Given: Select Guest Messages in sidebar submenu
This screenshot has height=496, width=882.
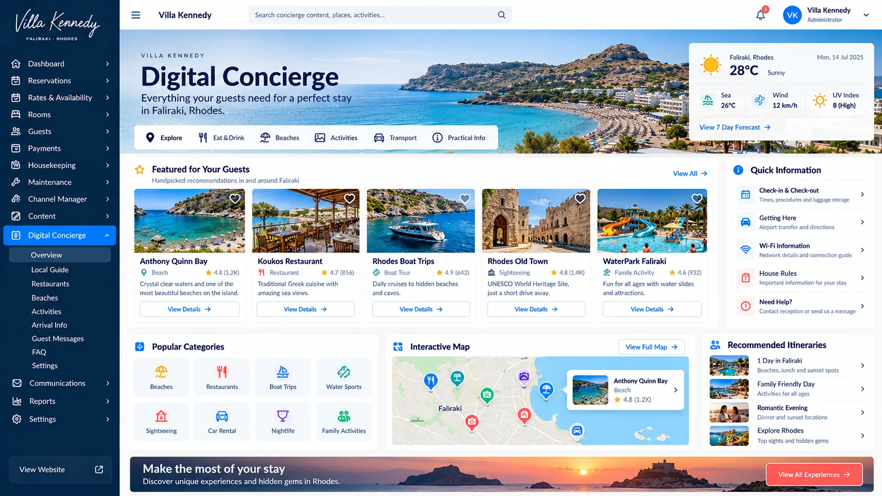Looking at the screenshot, I should [57, 338].
